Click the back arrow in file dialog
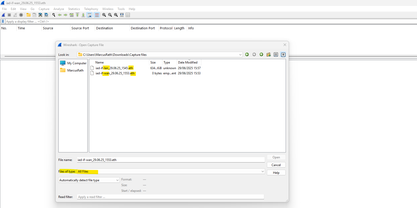 tap(247, 55)
